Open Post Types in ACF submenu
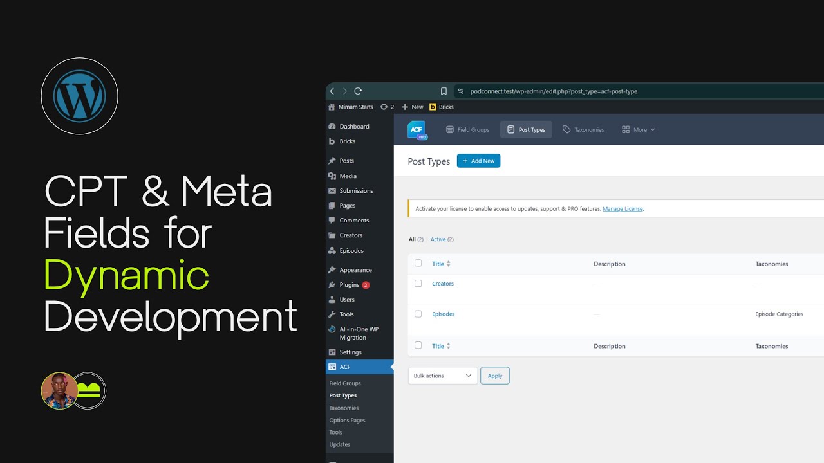Image resolution: width=824 pixels, height=463 pixels. 343,395
